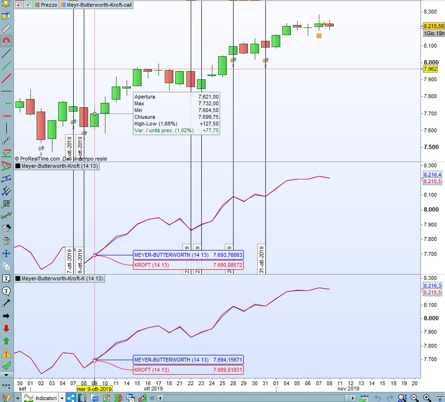The height and width of the screenshot is (402, 445).
Task: Click the scrollbar right arrow
Action: tap(353, 398)
